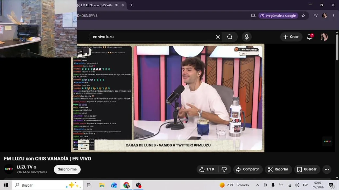
Task: Click the Recortar clip button
Action: (x=278, y=169)
